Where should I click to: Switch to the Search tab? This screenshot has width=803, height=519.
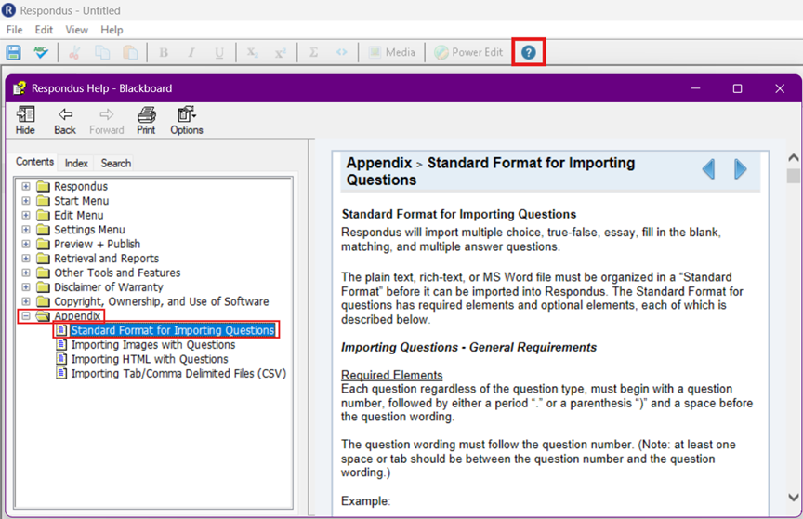[116, 163]
